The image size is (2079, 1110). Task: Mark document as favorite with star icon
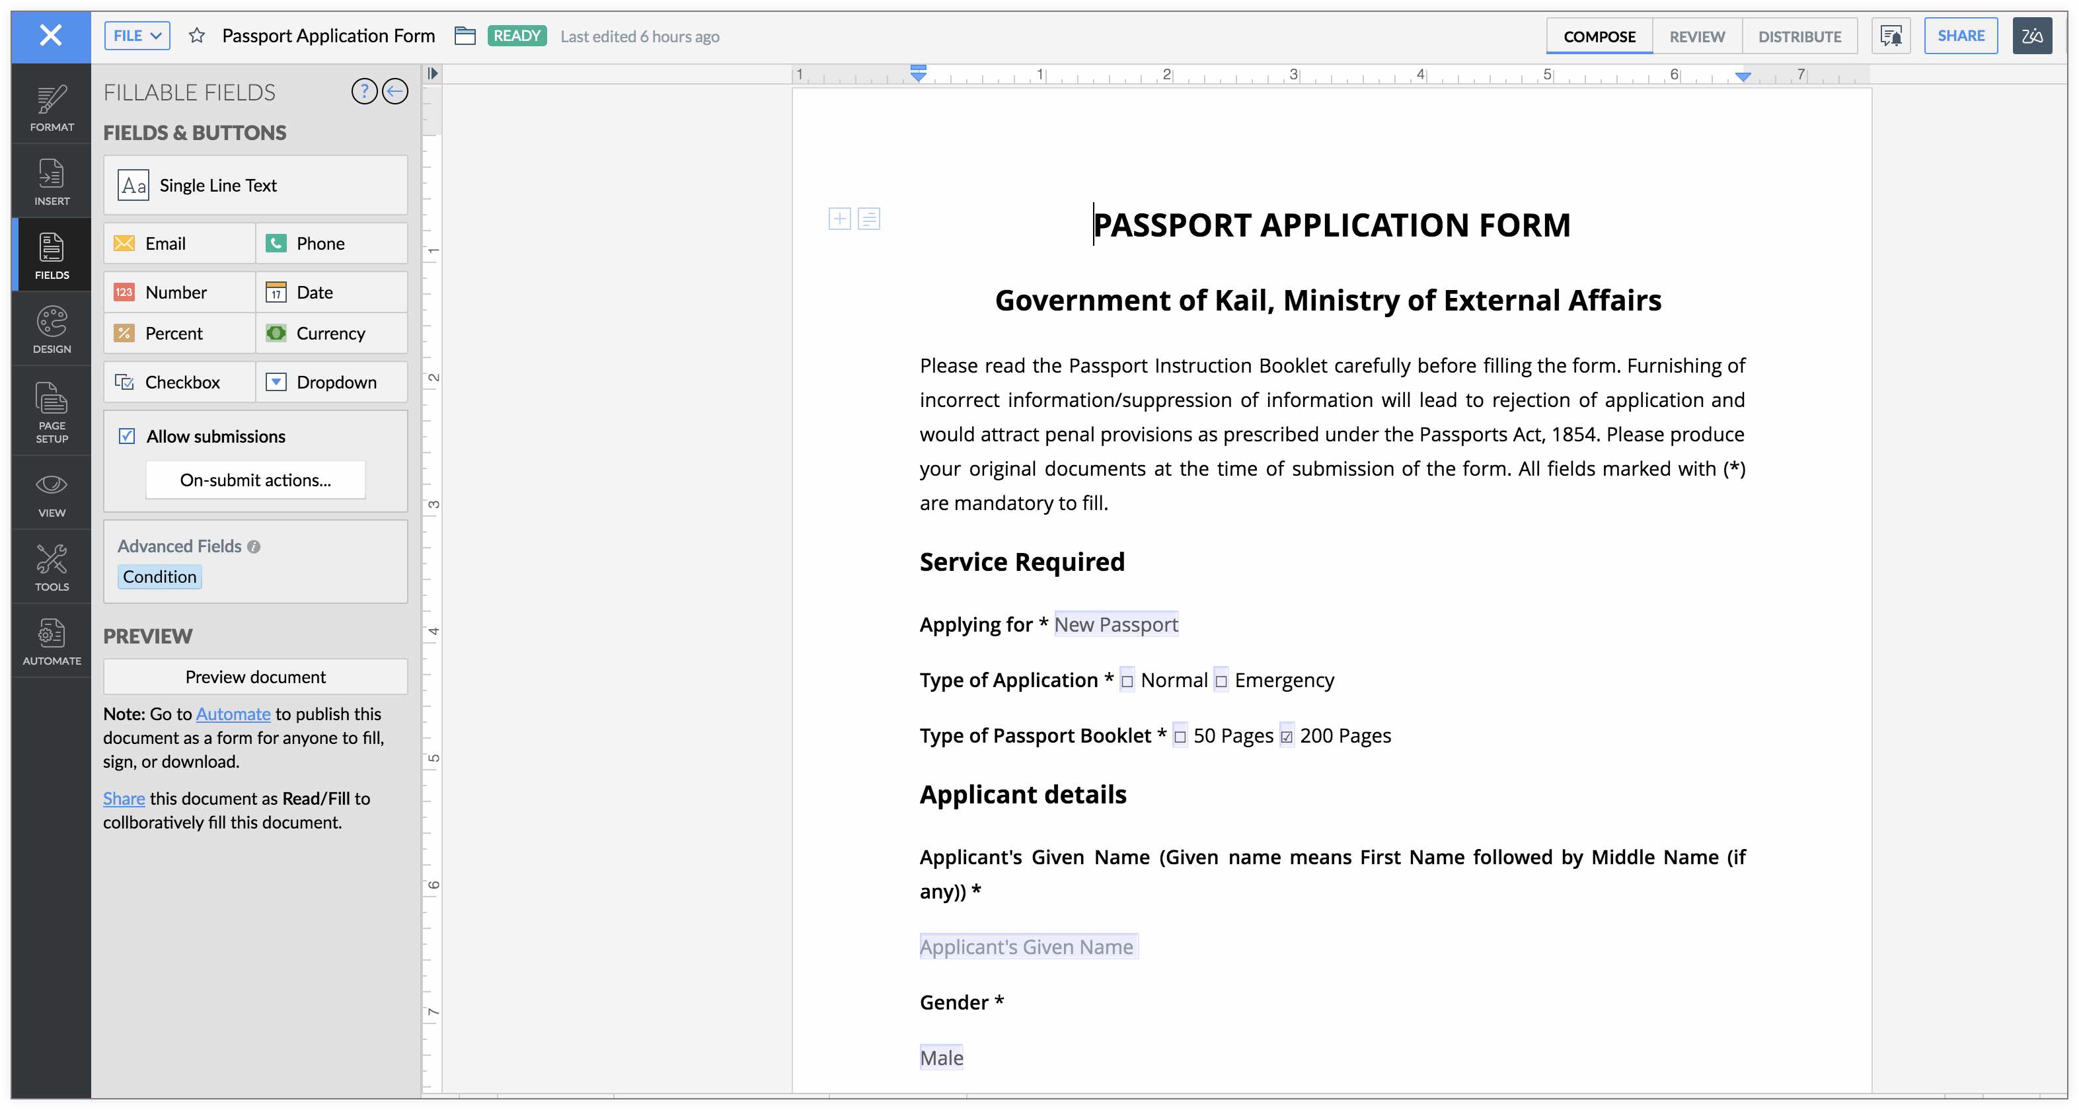coord(196,36)
